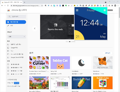This screenshot has width=120, height=92.
Task: Open the privacy policy link in the sidebar
Action: point(12,80)
